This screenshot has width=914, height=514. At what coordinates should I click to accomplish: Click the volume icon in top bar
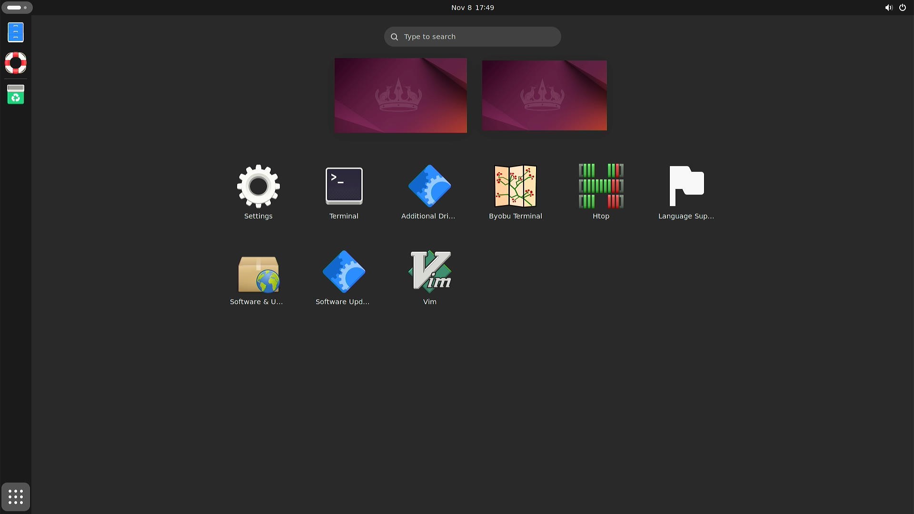pyautogui.click(x=888, y=8)
